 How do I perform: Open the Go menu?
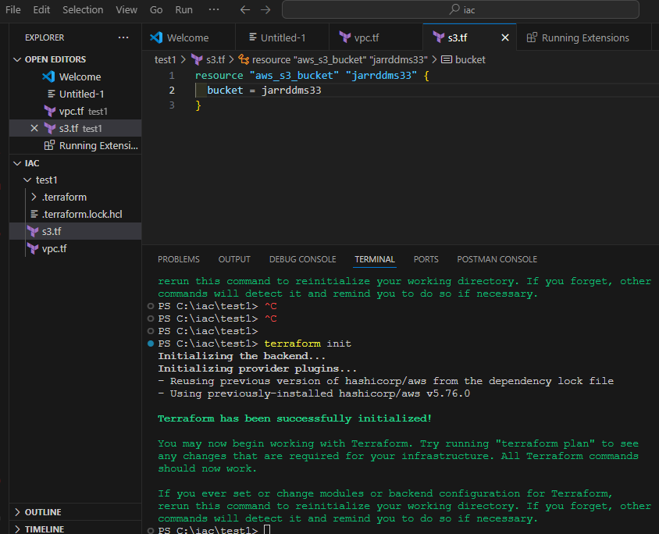156,9
